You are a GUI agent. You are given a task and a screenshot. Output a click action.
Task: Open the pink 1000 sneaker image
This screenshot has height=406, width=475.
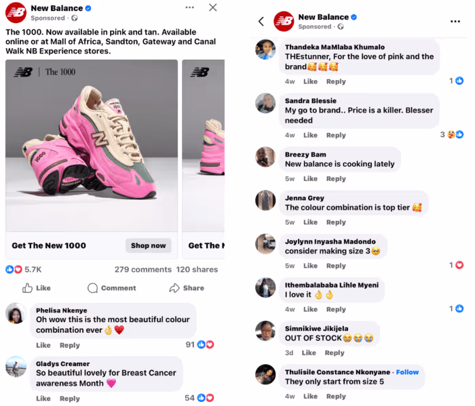click(x=92, y=146)
